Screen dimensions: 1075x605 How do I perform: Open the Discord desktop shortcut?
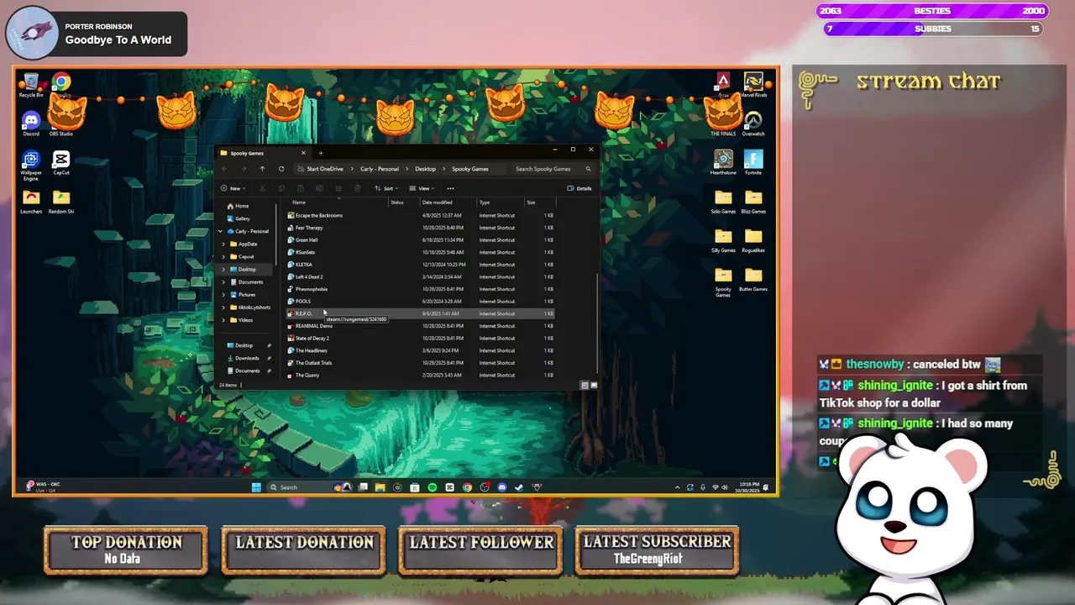coord(31,124)
